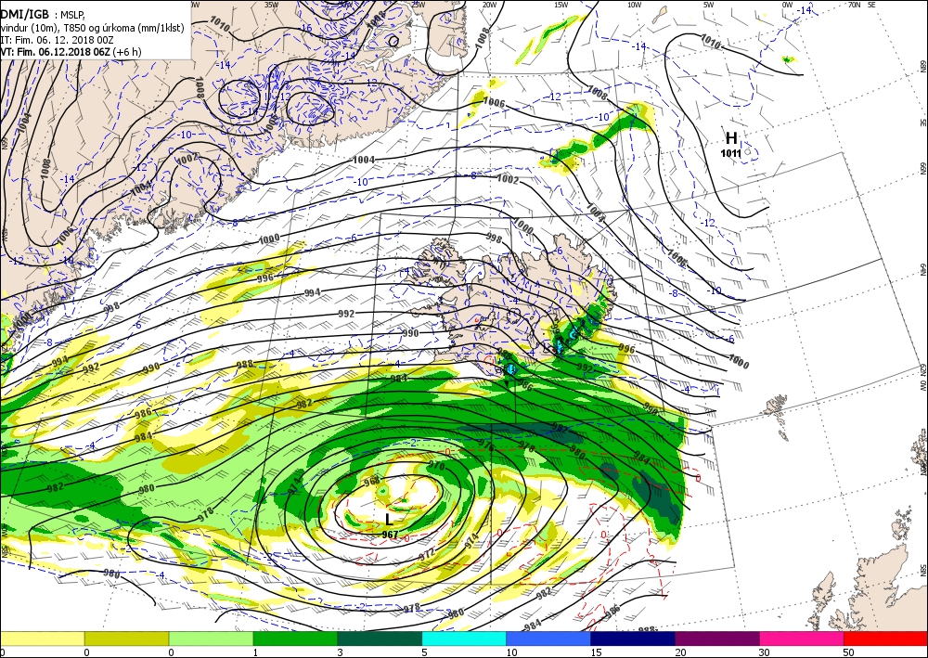Image resolution: width=928 pixels, height=658 pixels.
Task: Click the cyan swatch in the legend
Action: point(464,639)
